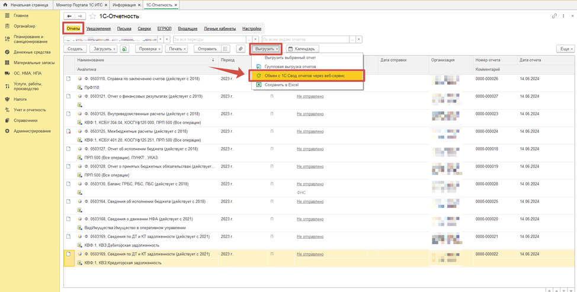Open the Загрузить dropdown
Screen dimensions: 577x292
105,49
